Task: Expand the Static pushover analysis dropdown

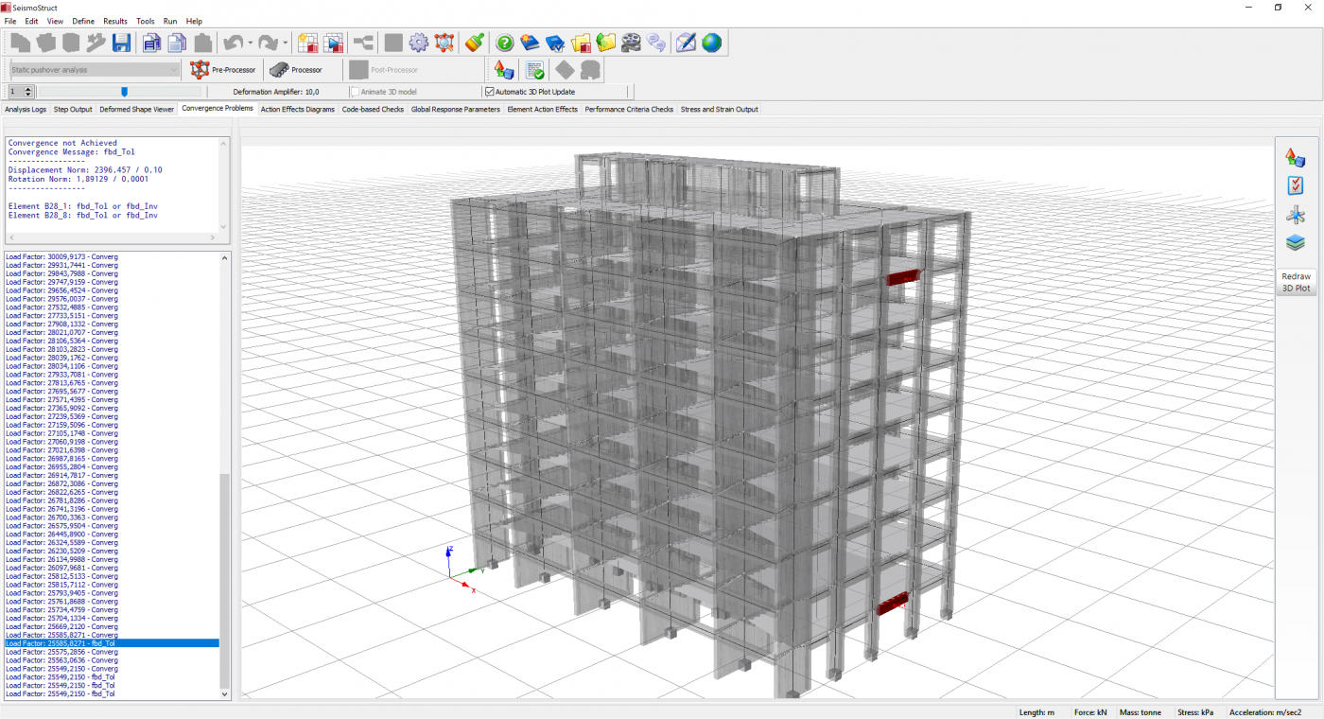Action: [173, 70]
